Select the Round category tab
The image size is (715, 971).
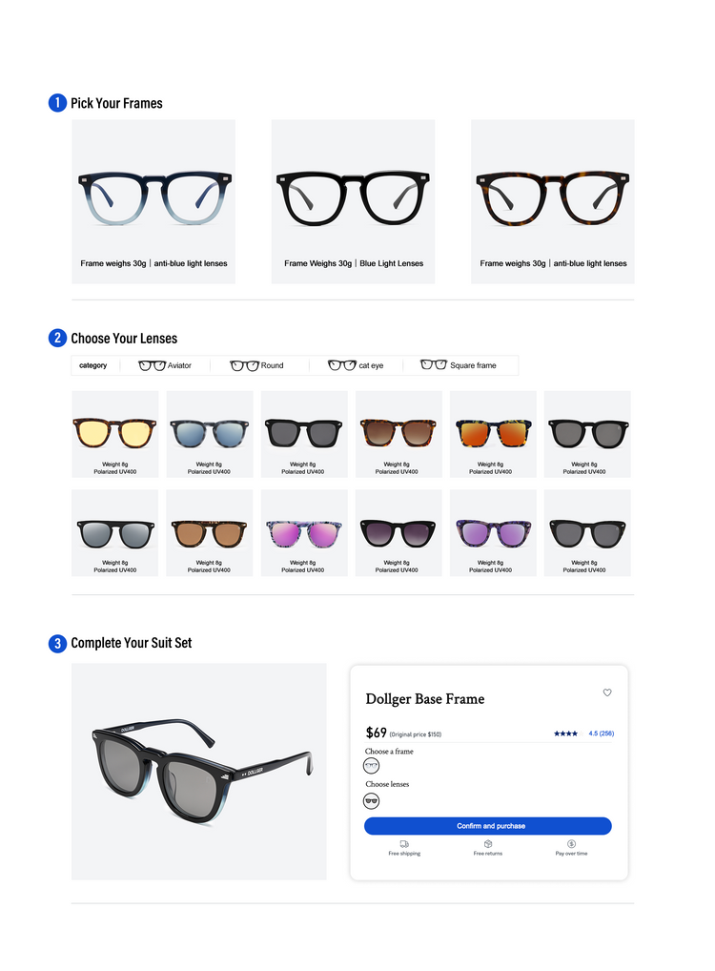pyautogui.click(x=256, y=365)
